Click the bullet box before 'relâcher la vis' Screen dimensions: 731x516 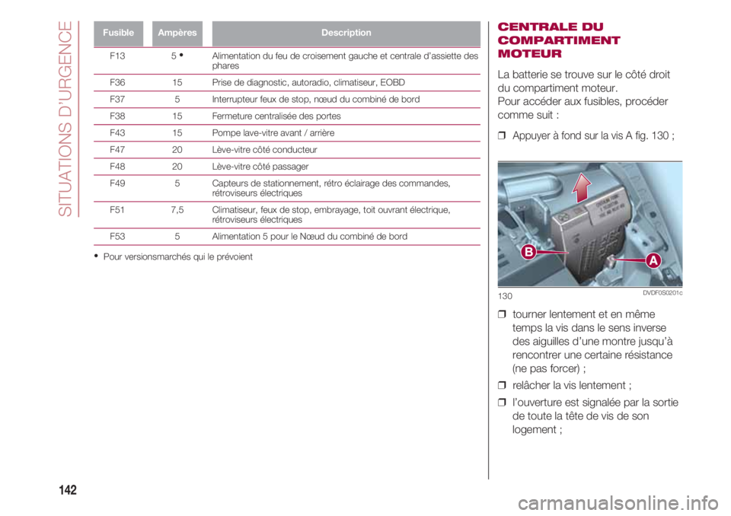[502, 386]
